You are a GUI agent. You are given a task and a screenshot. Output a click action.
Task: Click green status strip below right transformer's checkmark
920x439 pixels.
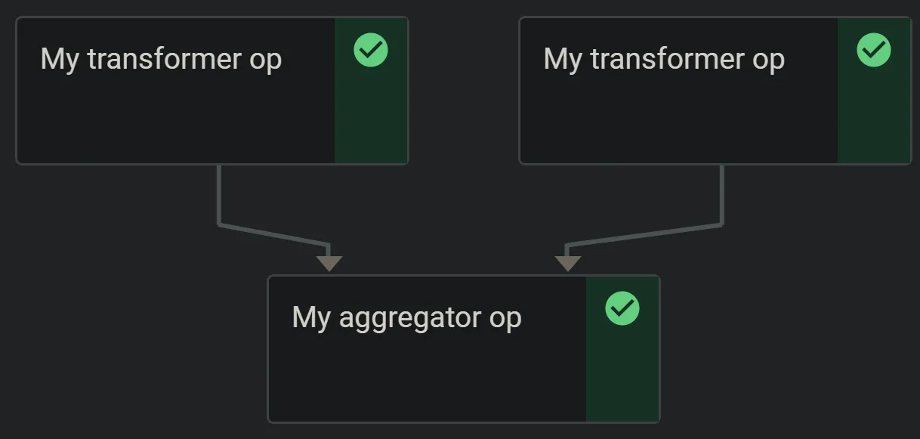click(x=874, y=121)
